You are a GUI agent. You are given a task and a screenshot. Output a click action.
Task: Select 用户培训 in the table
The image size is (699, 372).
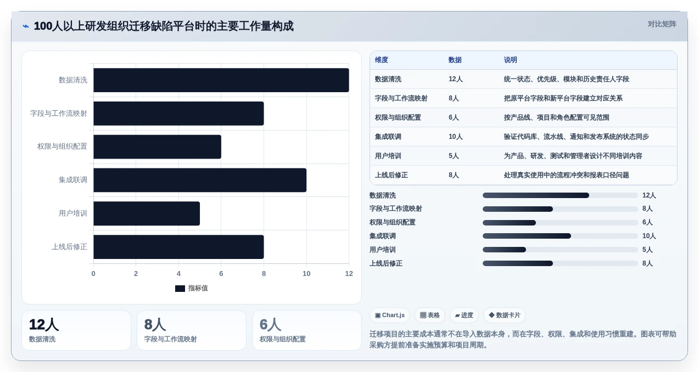pos(388,156)
